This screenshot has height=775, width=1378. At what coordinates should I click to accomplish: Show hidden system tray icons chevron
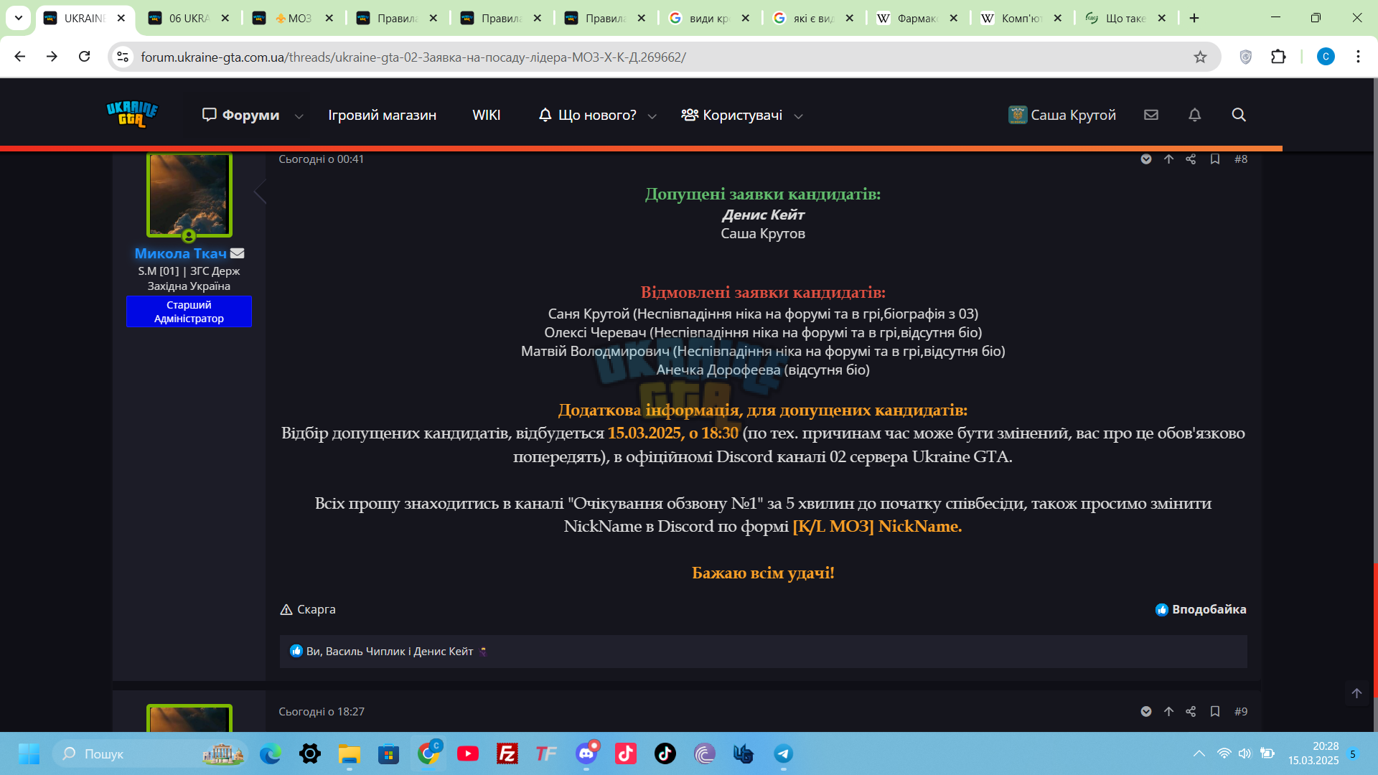click(x=1199, y=753)
